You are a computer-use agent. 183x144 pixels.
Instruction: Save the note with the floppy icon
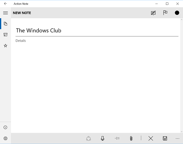tap(165, 138)
